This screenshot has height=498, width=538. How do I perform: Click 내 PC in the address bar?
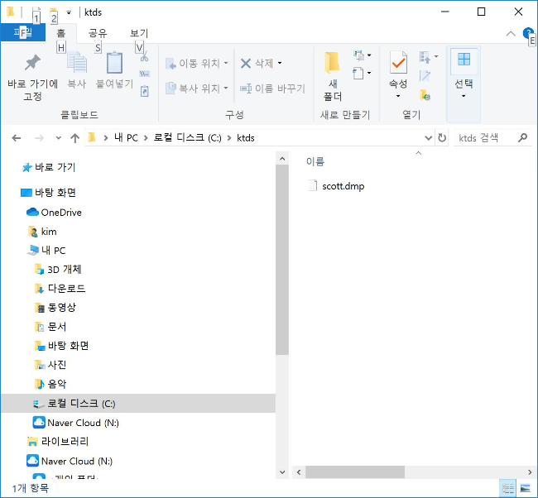tap(126, 138)
